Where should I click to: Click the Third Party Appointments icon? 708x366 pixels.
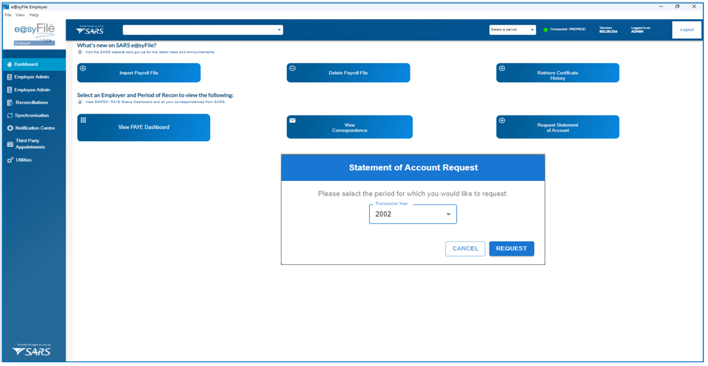(x=9, y=144)
